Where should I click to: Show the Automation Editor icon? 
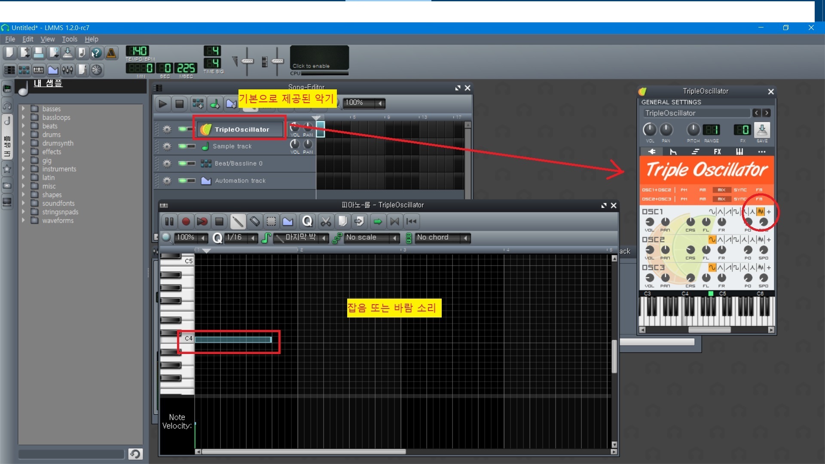(x=53, y=70)
